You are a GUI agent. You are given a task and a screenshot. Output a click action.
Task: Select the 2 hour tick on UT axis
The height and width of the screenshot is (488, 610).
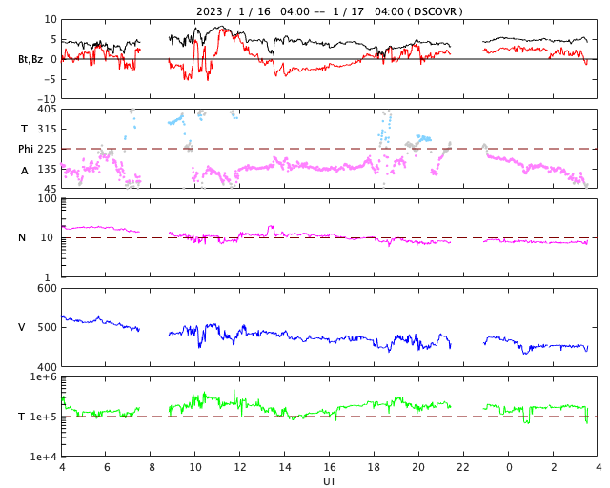pos(554,467)
